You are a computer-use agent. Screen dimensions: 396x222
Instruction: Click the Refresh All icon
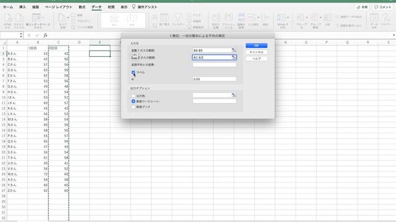(62, 18)
